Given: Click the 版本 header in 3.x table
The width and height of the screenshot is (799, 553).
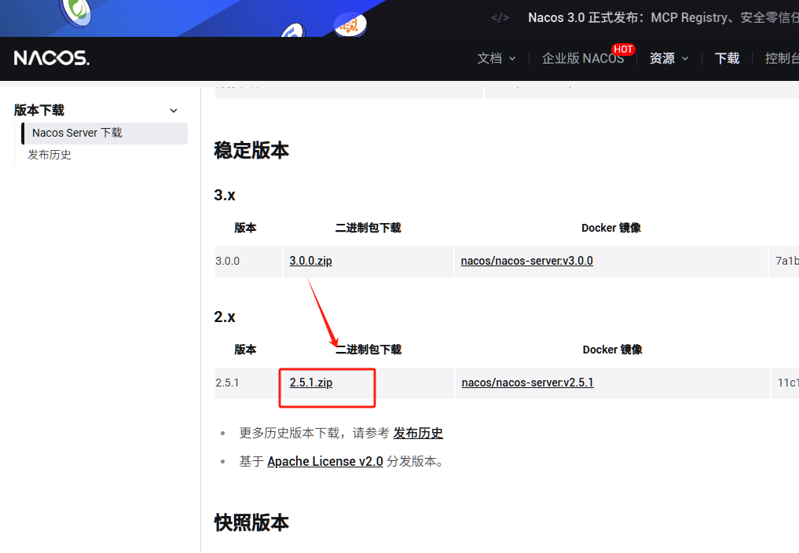Looking at the screenshot, I should (245, 228).
